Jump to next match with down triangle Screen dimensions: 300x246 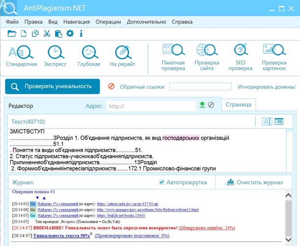[x=37, y=198]
